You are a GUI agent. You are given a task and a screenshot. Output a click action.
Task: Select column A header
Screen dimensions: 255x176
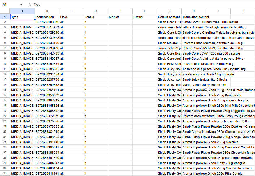coord(23,11)
